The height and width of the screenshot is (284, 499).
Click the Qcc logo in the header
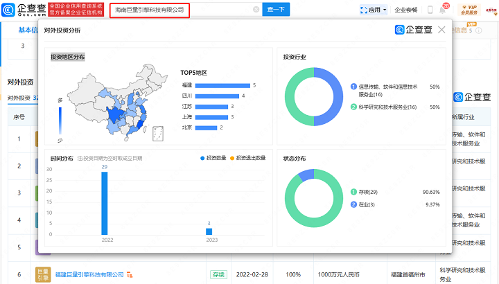(x=24, y=10)
